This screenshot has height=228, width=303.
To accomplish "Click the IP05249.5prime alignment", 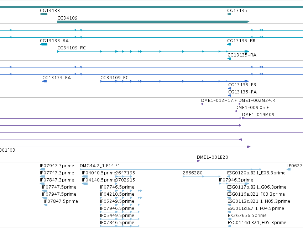I will pyautogui.click(x=120, y=205).
